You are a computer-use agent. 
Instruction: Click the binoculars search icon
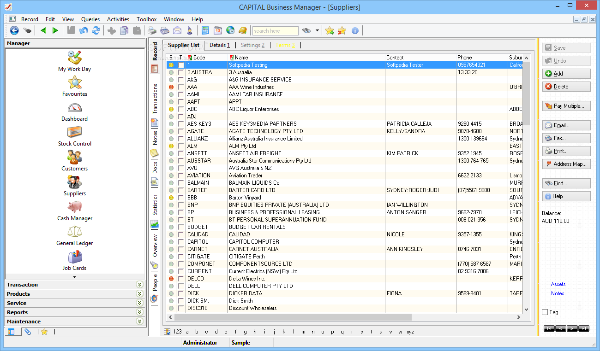306,31
